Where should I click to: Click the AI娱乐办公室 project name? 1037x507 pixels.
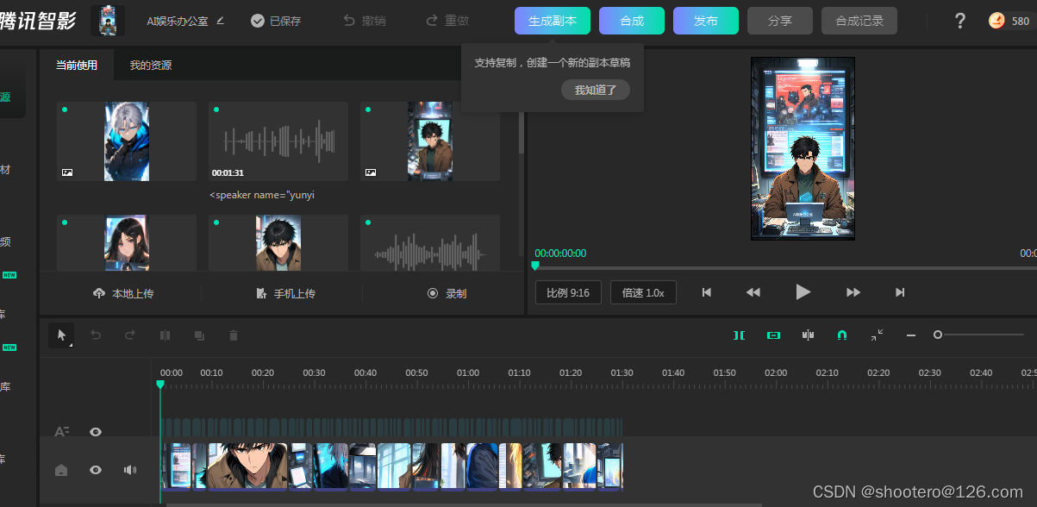pos(178,21)
